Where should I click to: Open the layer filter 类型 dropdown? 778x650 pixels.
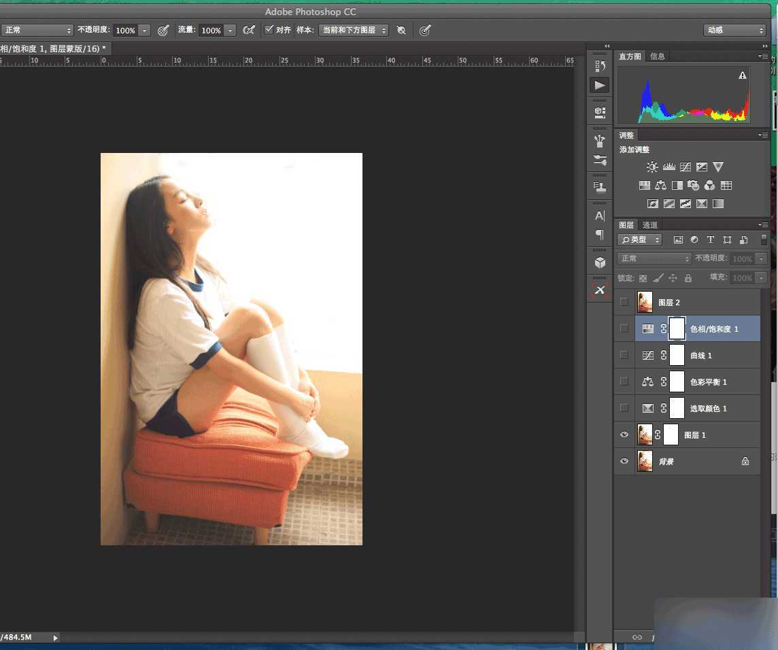click(x=639, y=240)
